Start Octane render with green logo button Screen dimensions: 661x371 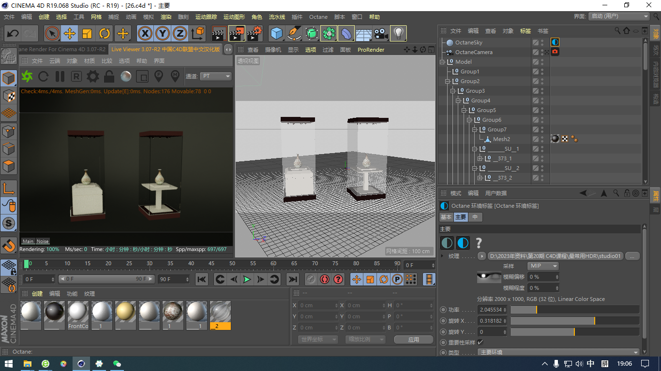coord(27,76)
